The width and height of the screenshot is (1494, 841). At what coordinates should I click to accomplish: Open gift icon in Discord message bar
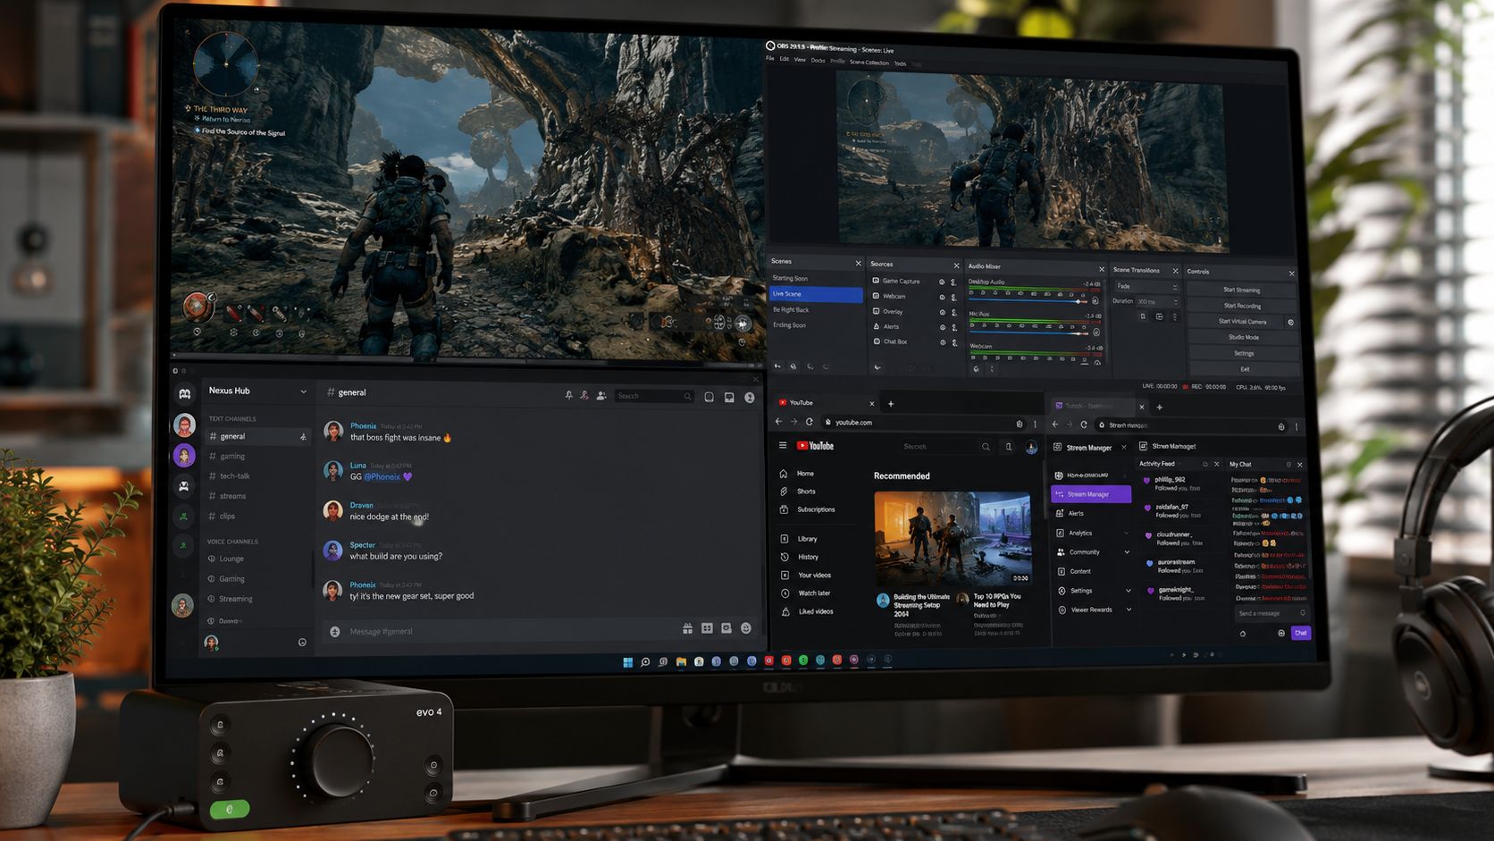(x=687, y=628)
